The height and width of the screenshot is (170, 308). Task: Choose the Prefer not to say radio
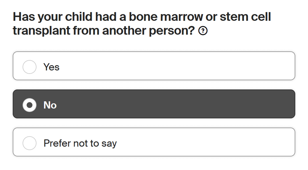coord(29,143)
